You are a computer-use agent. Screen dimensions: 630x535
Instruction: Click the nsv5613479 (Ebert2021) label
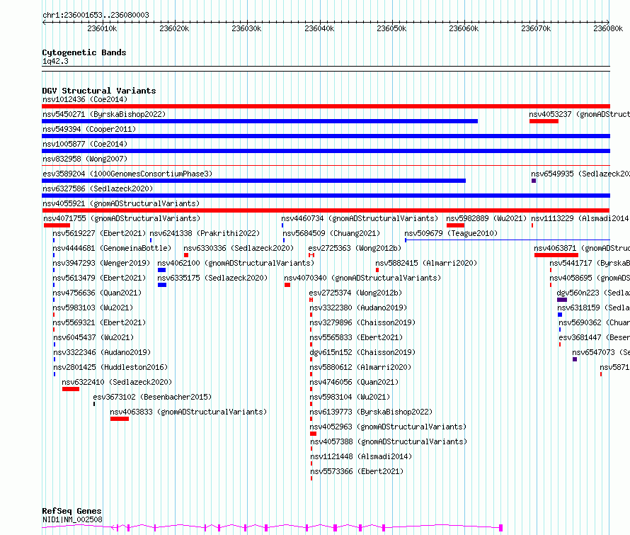(99, 278)
